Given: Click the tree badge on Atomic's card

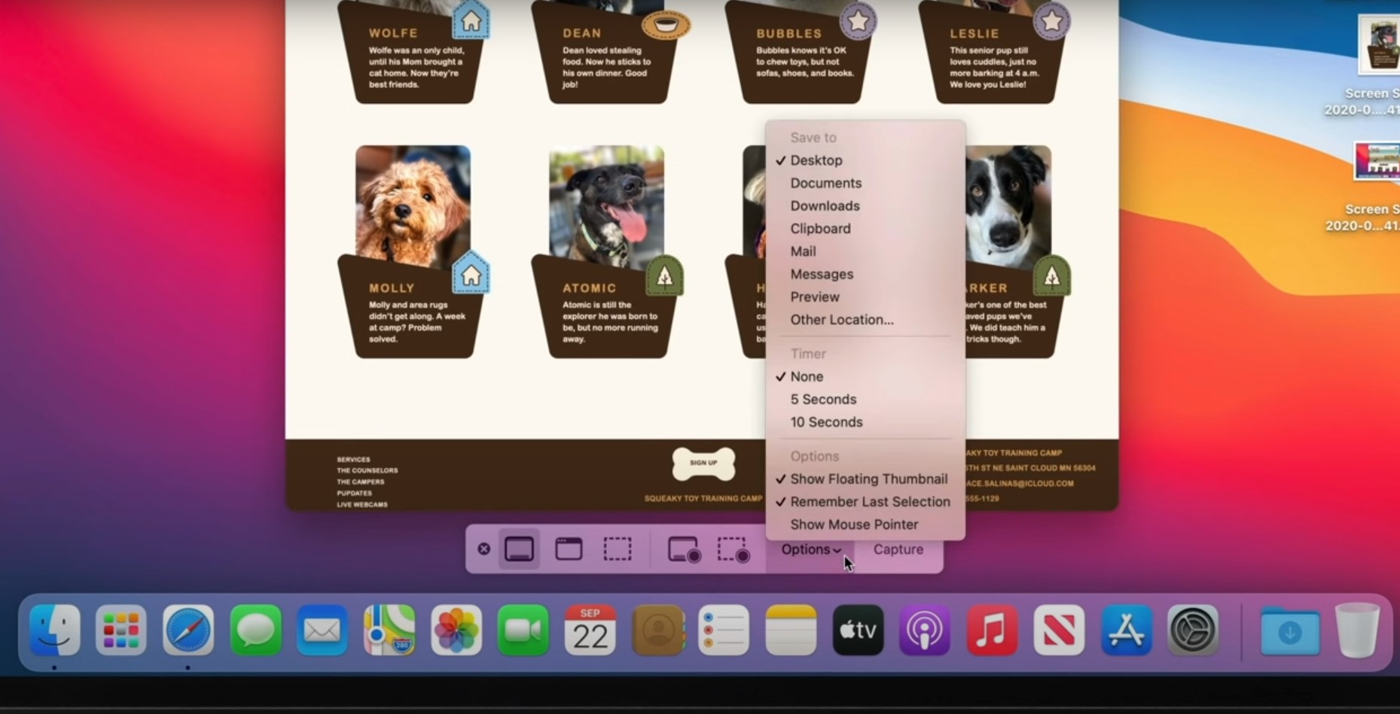Looking at the screenshot, I should click(665, 276).
